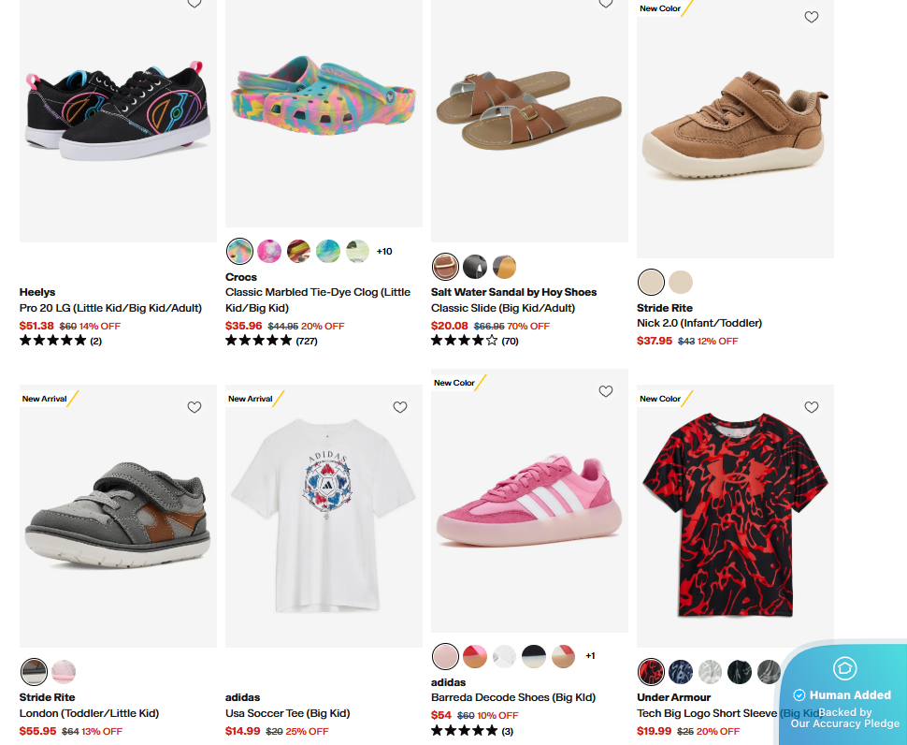This screenshot has height=745, width=907.
Task: Add Usa Soccer Tee to favorites heart
Action: [399, 407]
